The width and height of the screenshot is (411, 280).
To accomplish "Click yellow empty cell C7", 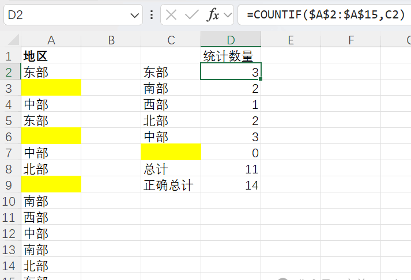I will 171,152.
